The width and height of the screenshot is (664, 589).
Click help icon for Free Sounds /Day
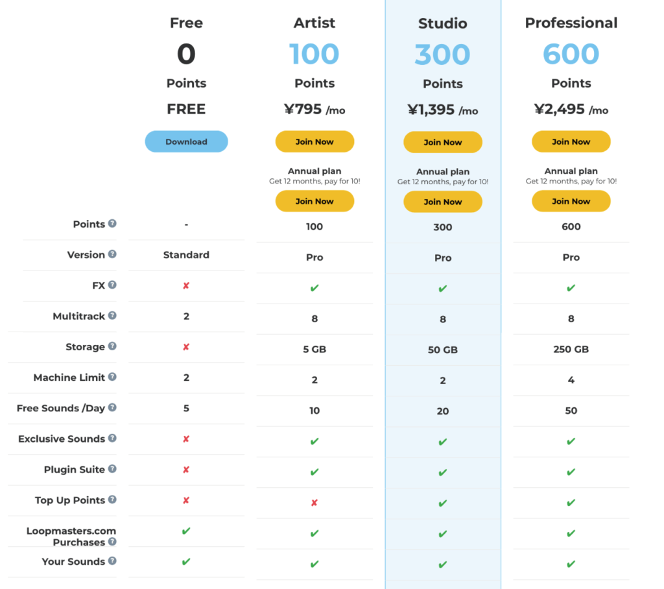[x=112, y=407]
